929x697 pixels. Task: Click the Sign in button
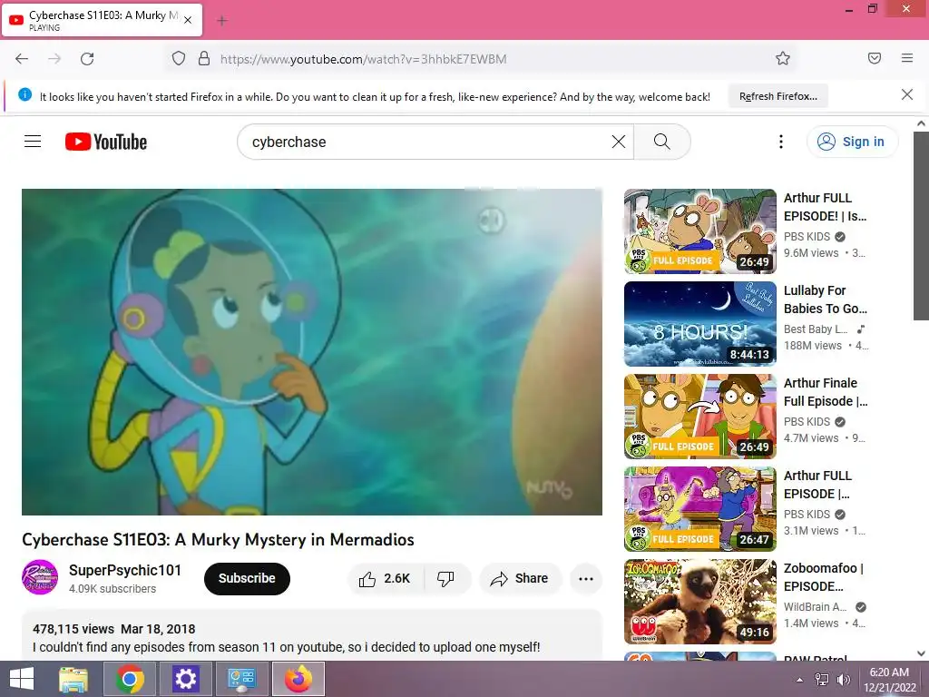point(852,142)
